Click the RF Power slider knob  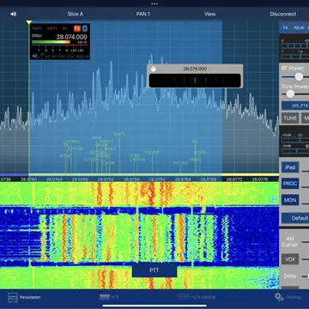coord(299,76)
